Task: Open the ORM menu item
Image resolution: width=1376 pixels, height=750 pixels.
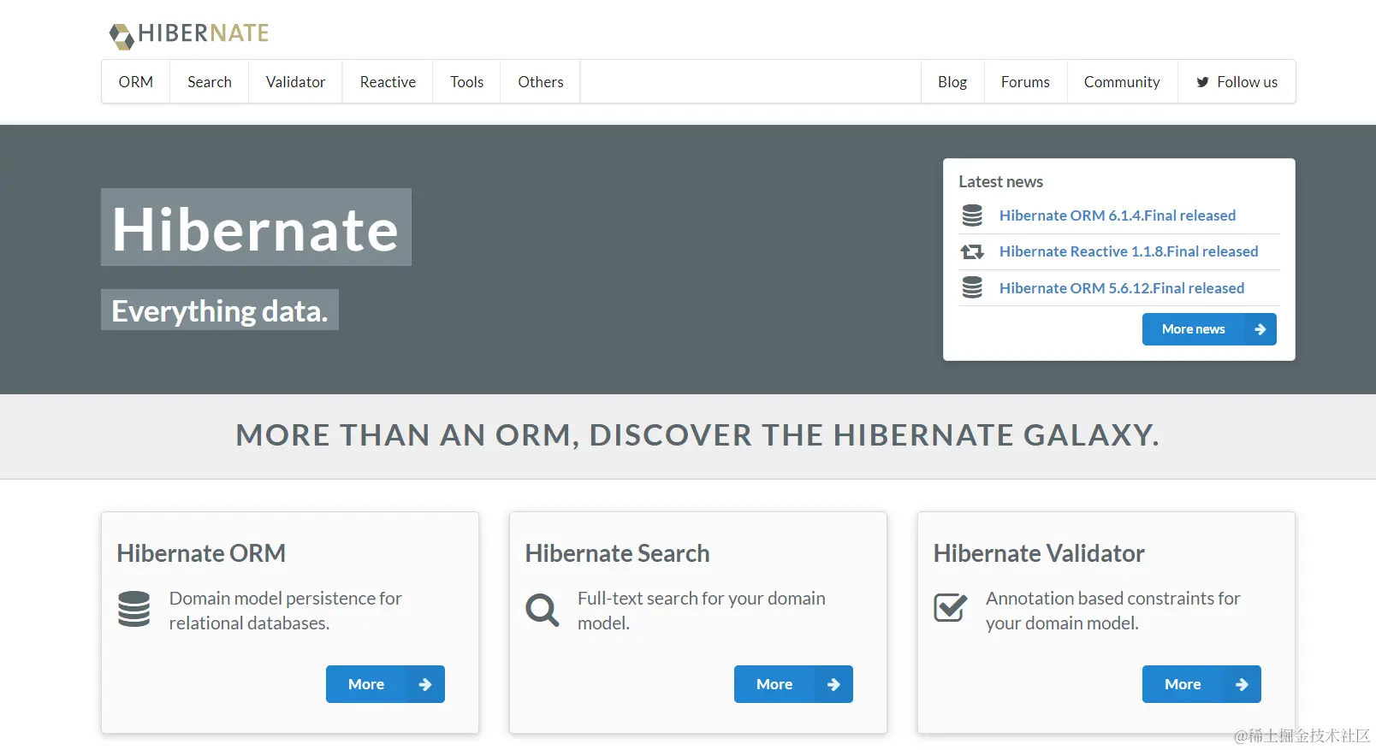Action: pyautogui.click(x=136, y=82)
